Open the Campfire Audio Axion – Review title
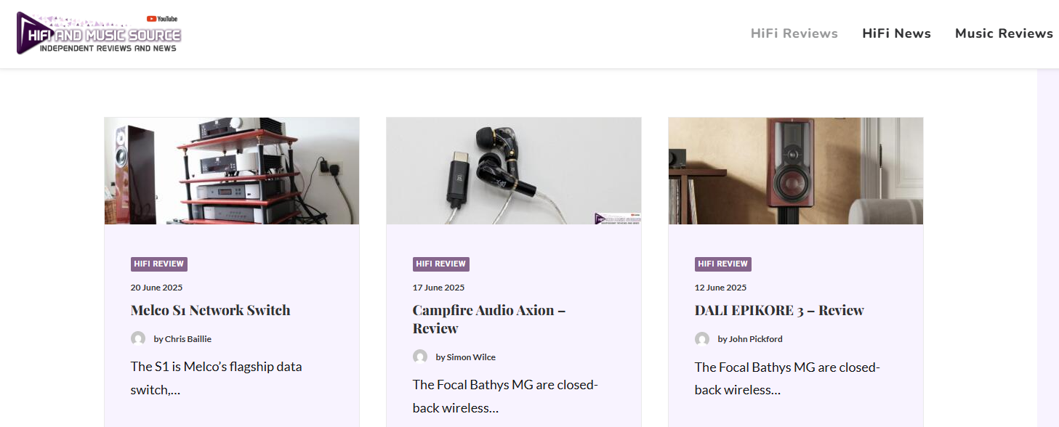Viewport: 1059px width, 427px height. pyautogui.click(x=489, y=319)
